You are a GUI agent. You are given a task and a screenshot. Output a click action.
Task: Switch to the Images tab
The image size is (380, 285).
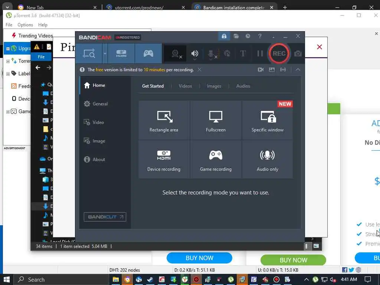214,86
